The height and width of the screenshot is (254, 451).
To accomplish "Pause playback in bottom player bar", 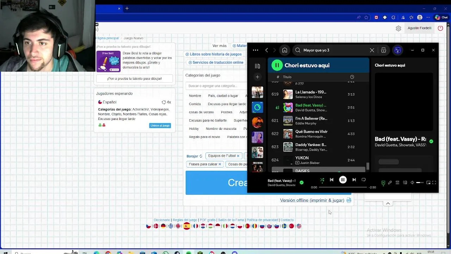I will pyautogui.click(x=343, y=180).
